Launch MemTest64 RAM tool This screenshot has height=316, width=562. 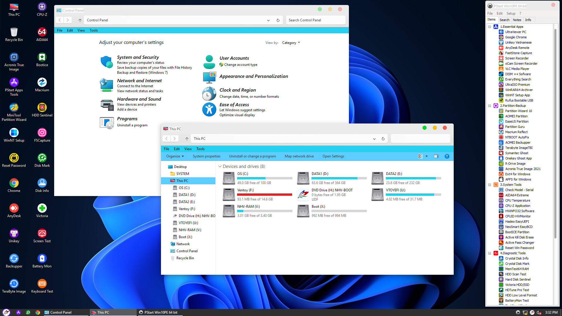[517, 269]
